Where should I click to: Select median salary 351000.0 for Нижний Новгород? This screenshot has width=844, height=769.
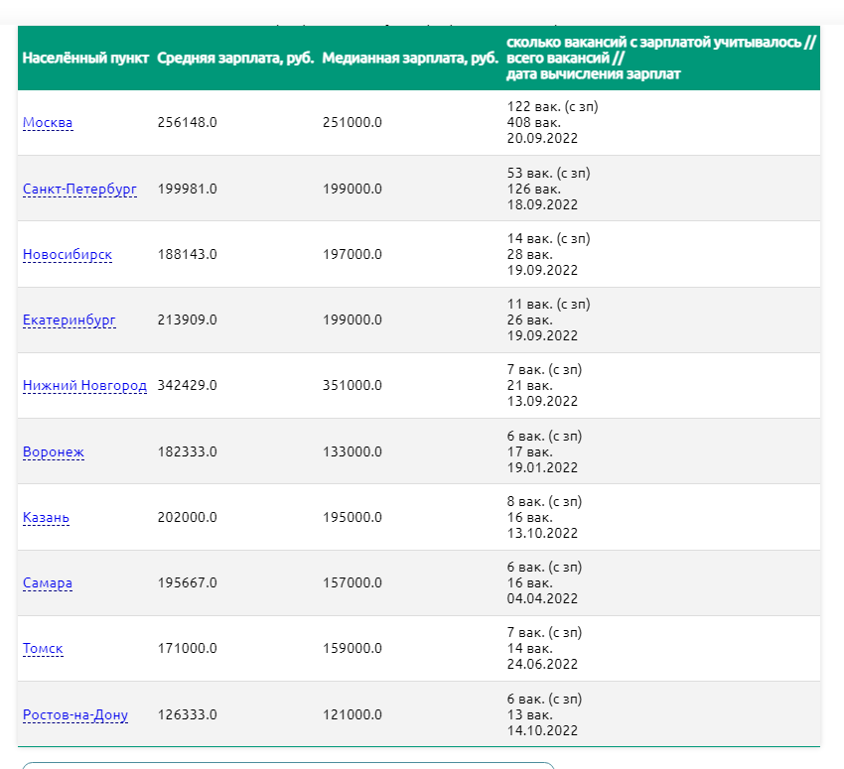click(352, 386)
